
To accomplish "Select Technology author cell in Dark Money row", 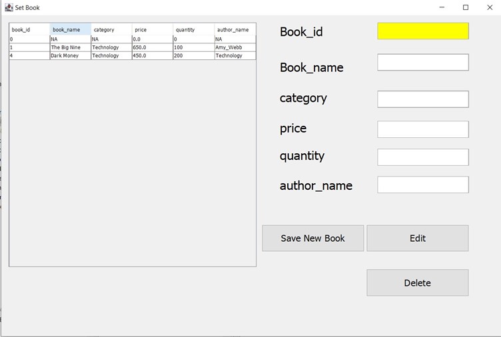I will pyautogui.click(x=235, y=55).
